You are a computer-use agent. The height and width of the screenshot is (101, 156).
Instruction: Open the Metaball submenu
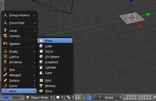click(x=19, y=75)
